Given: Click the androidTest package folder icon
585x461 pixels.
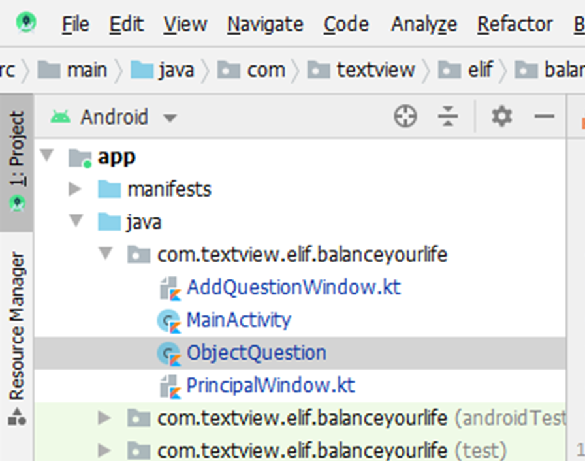Looking at the screenshot, I should [x=138, y=418].
